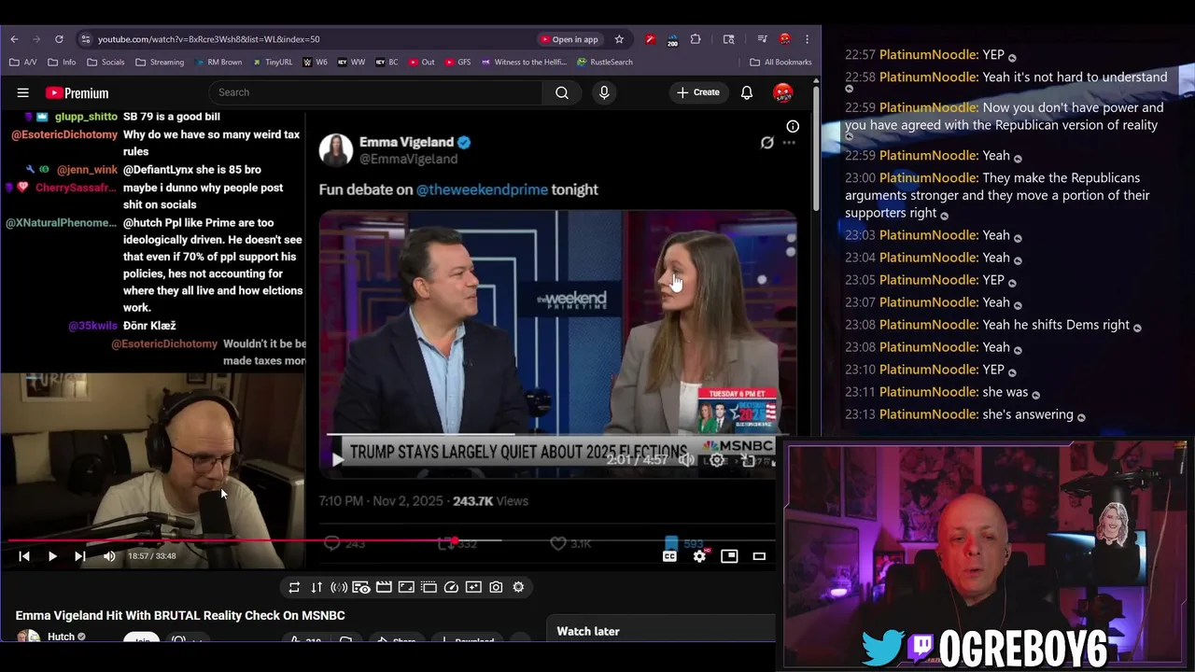1195x672 pixels.
Task: Toggle theater mode on player
Action: pos(759,556)
